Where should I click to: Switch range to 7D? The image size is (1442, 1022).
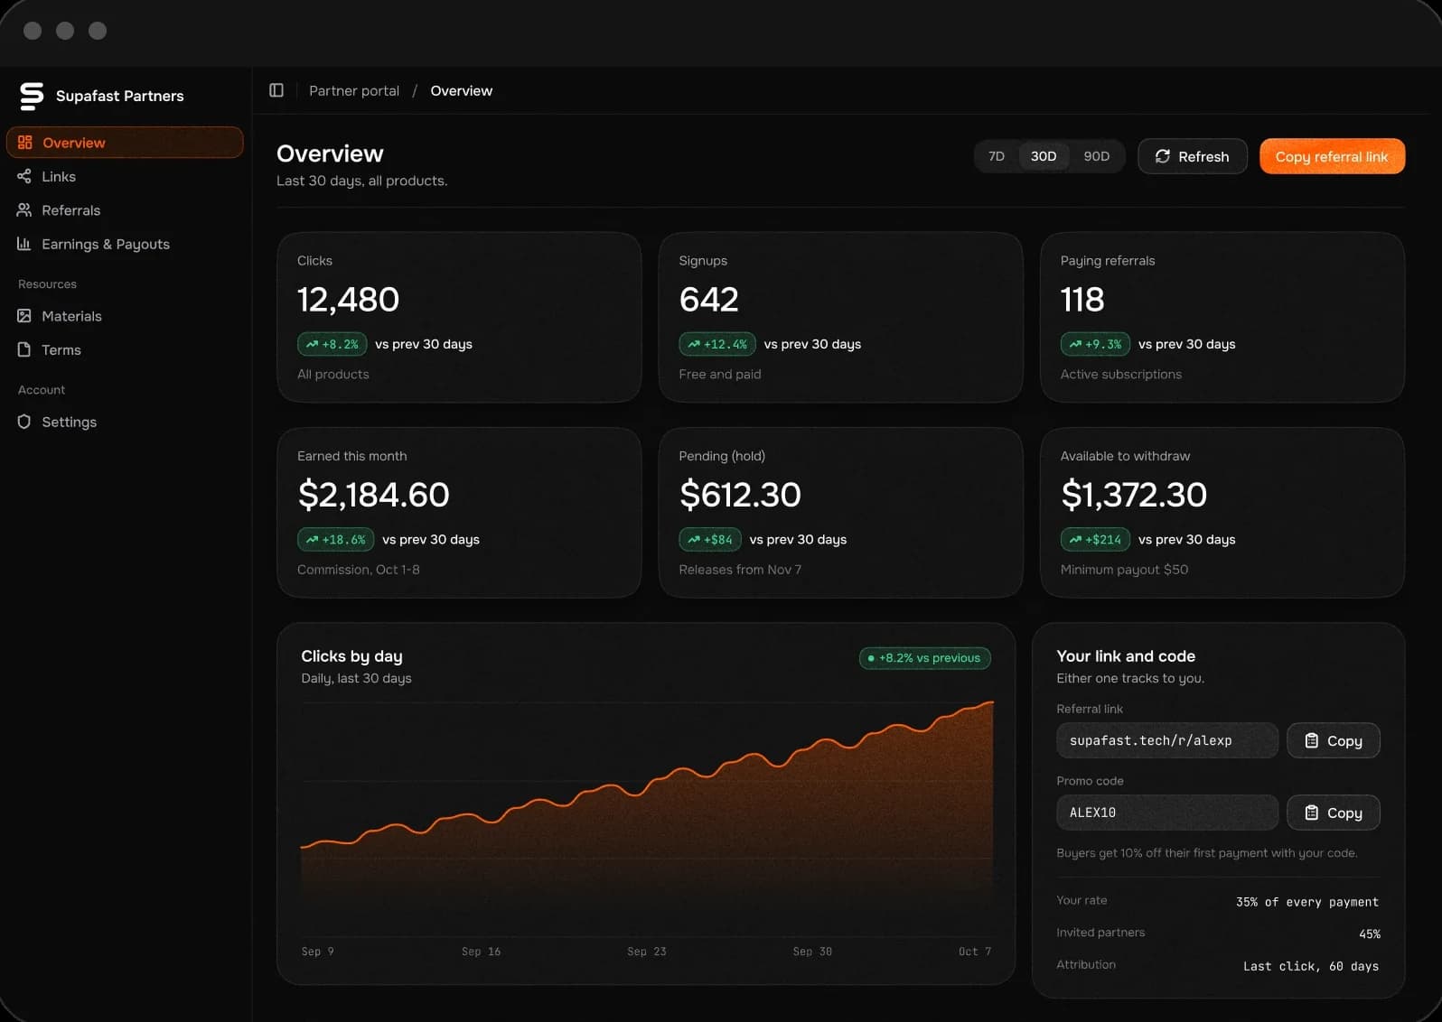click(997, 156)
